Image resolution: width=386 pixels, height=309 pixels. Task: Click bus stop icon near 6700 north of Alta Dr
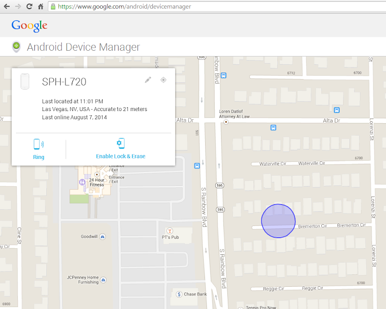click(337, 110)
